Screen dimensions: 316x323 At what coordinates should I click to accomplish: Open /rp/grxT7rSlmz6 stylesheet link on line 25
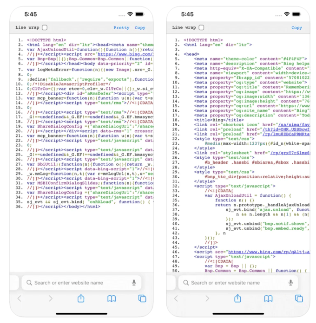click(290, 153)
